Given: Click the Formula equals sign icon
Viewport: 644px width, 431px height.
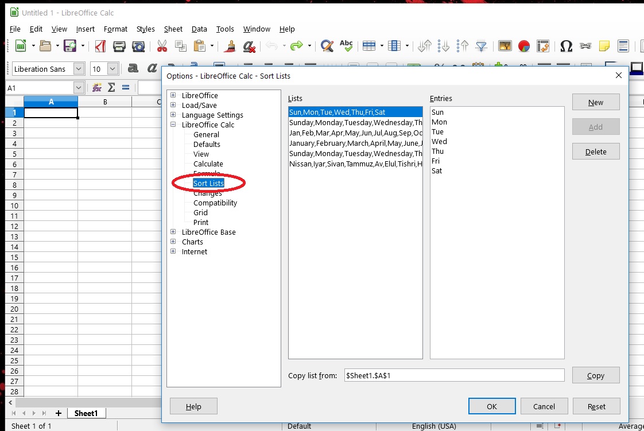Looking at the screenshot, I should tap(126, 87).
